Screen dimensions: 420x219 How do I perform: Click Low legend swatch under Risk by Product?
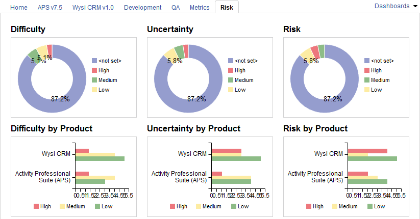(369, 206)
